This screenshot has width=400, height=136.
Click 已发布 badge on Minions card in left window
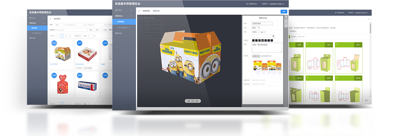click(x=54, y=43)
